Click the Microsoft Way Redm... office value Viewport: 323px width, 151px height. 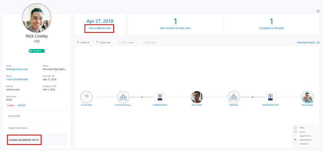pos(55,69)
